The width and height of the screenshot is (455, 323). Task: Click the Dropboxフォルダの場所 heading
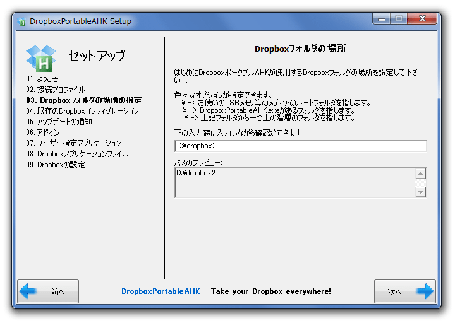coord(300,49)
